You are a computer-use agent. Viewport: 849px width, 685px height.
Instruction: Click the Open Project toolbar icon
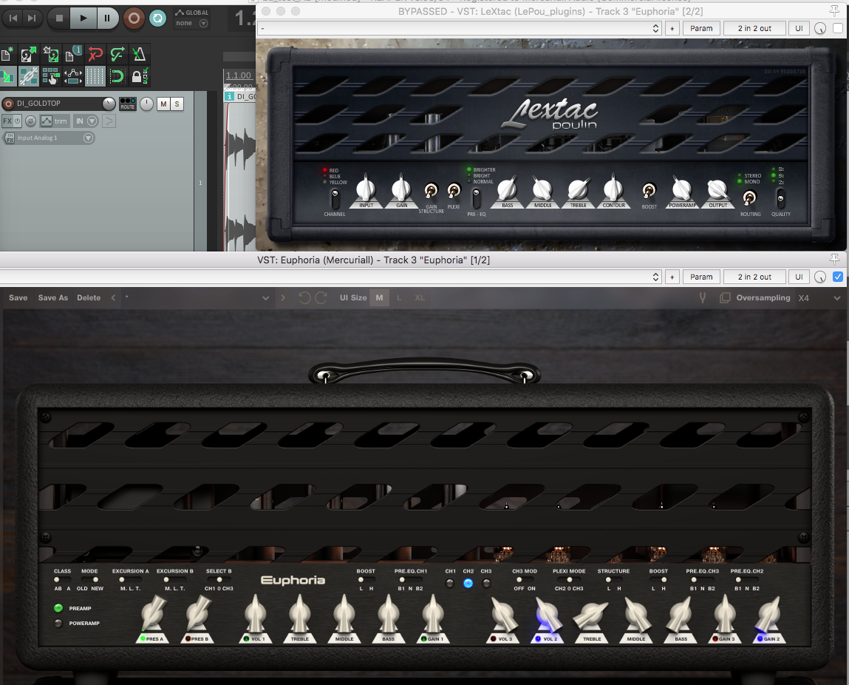click(x=29, y=54)
